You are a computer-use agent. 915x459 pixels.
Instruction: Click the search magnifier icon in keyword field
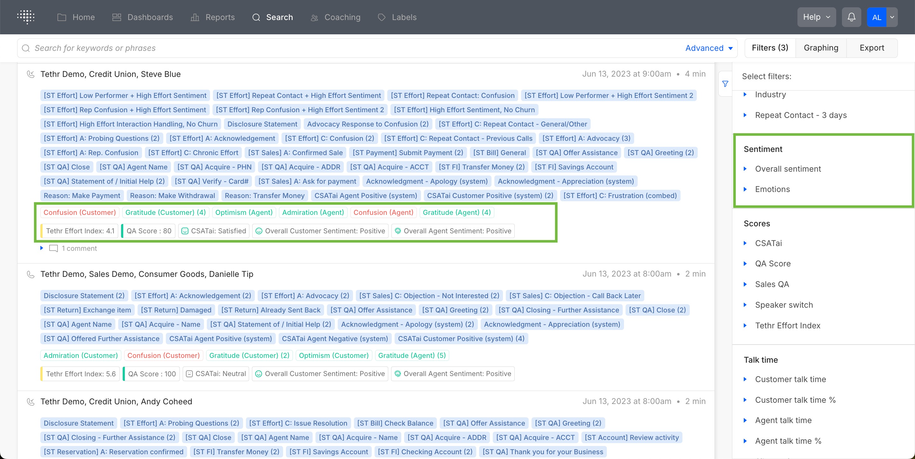point(26,48)
